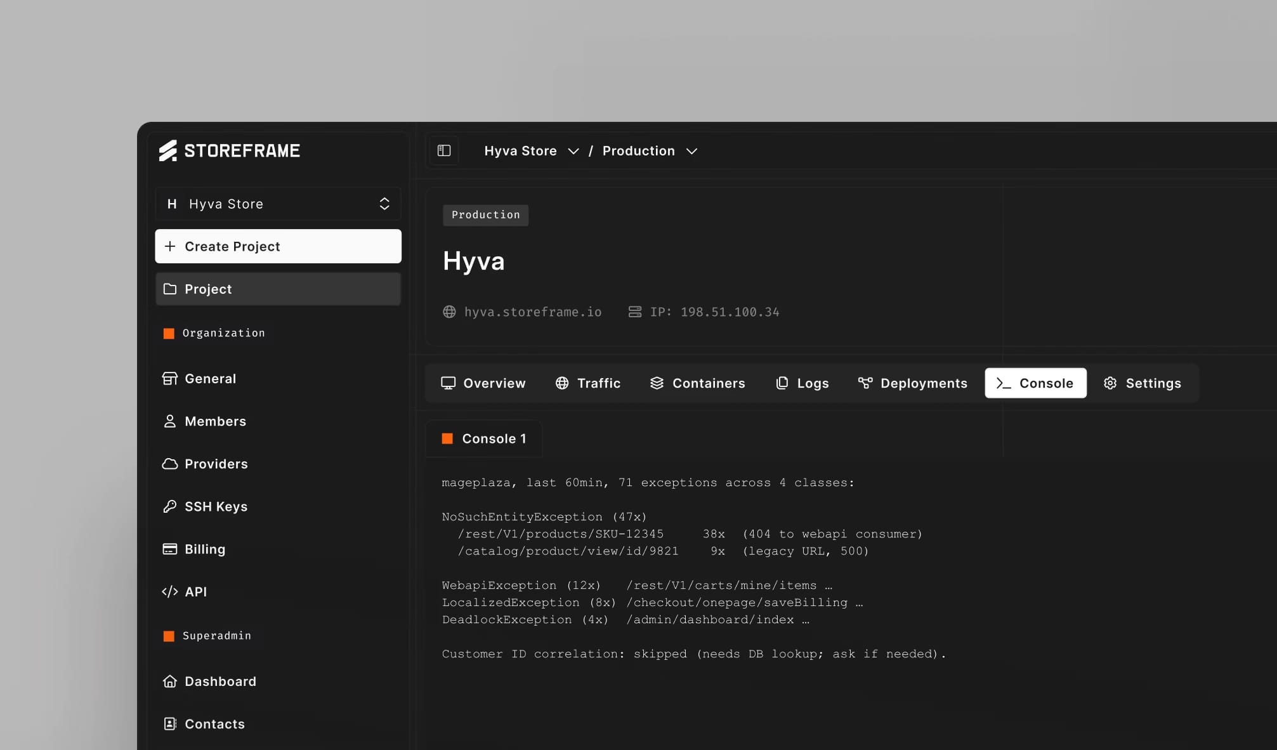Image resolution: width=1277 pixels, height=750 pixels.
Task: Click the globe icon beside hyva.storeframe.io
Action: 449,312
